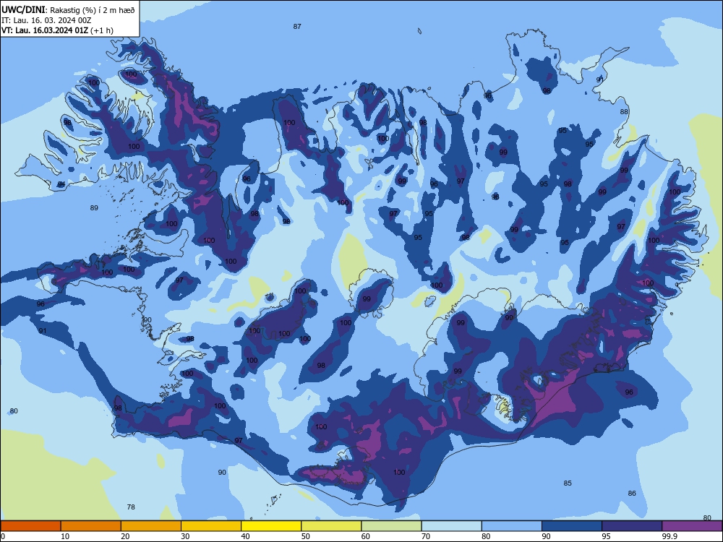Click the light green 60–70 legend swatch
The width and height of the screenshot is (723, 542).
391,526
